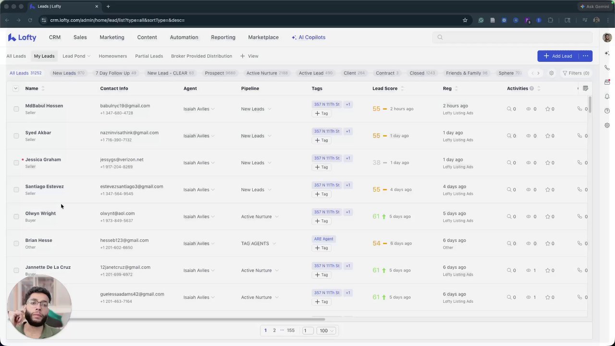615x346 pixels.
Task: Open the more options button beside Add Lead
Action: 586,56
